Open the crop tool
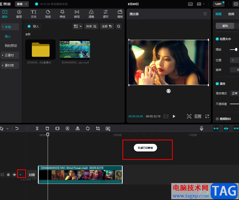 tap(98, 128)
